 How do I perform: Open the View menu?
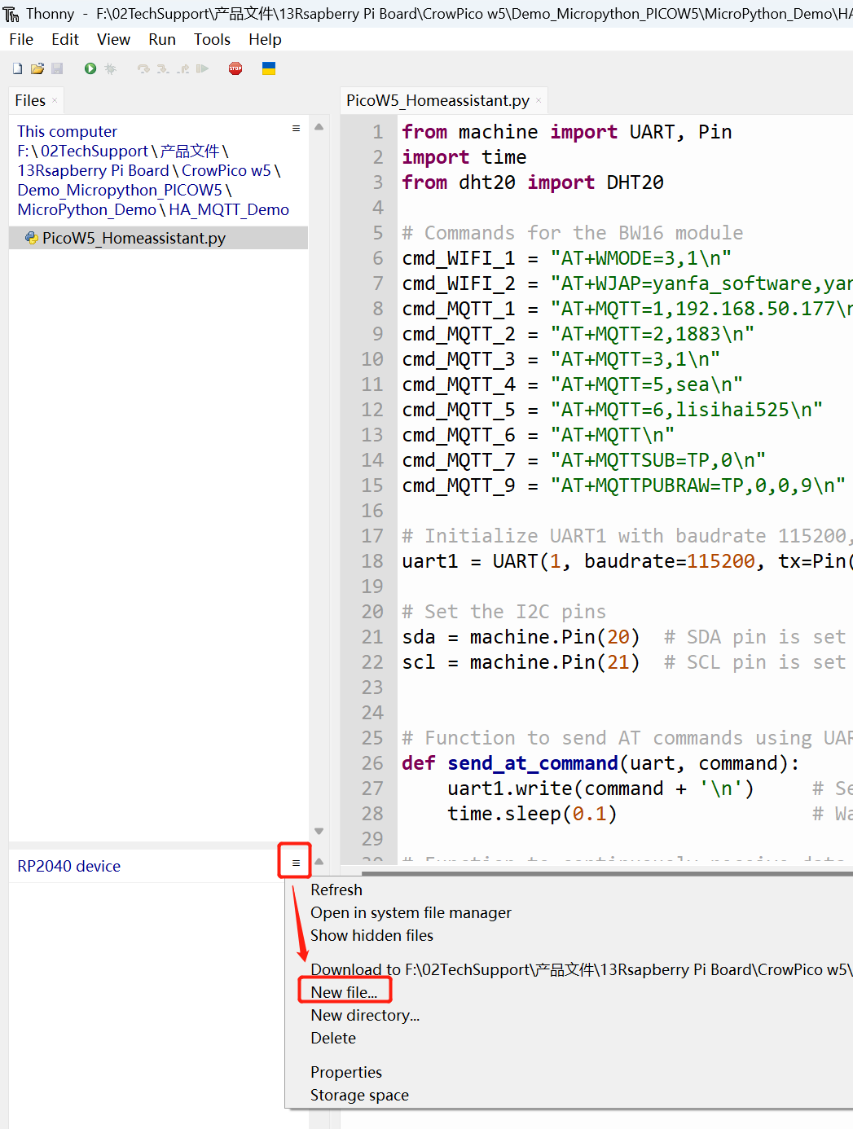[113, 39]
